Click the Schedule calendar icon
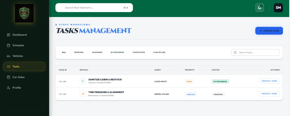The width and height of the screenshot is (290, 116). click(8, 45)
